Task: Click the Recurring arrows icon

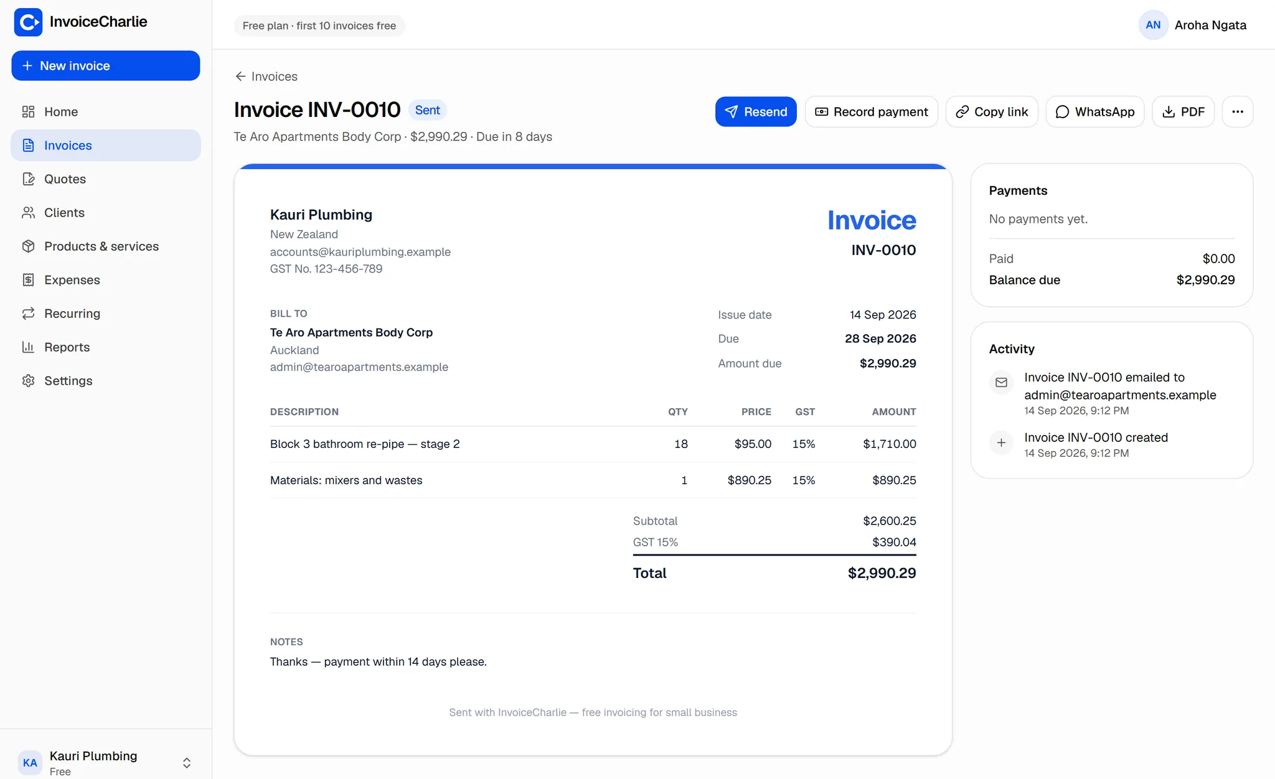Action: pos(28,314)
